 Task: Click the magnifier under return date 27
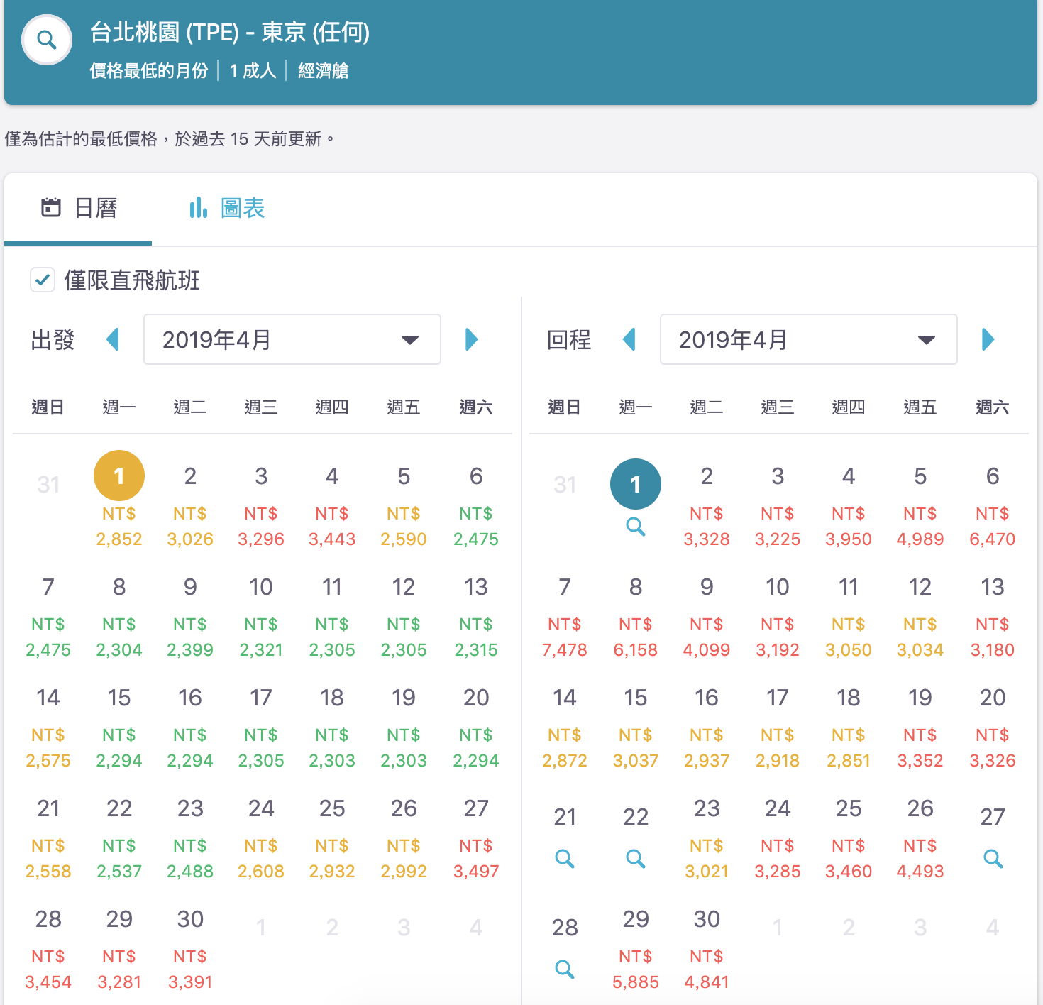(x=993, y=859)
